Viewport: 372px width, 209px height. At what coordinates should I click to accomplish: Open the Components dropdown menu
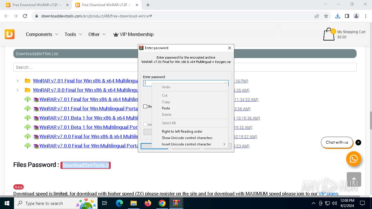(42, 34)
